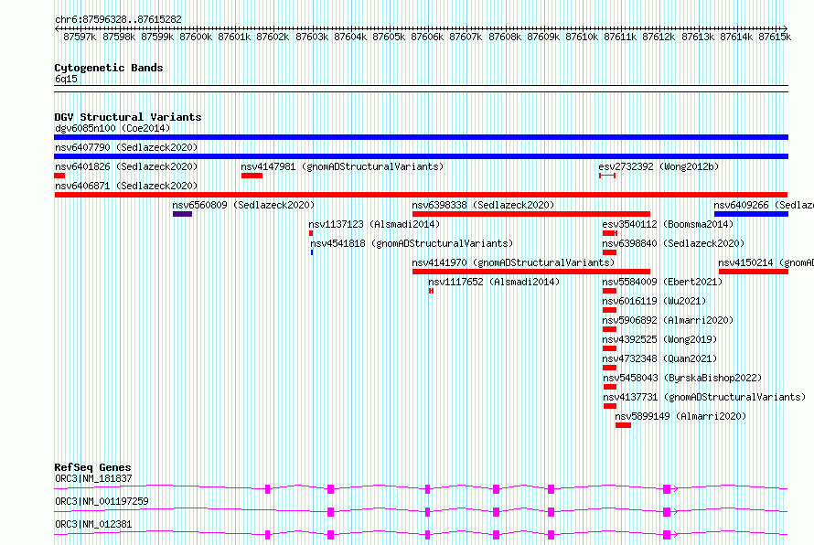Click nsv4732348 (Quan2021) label

659,358
